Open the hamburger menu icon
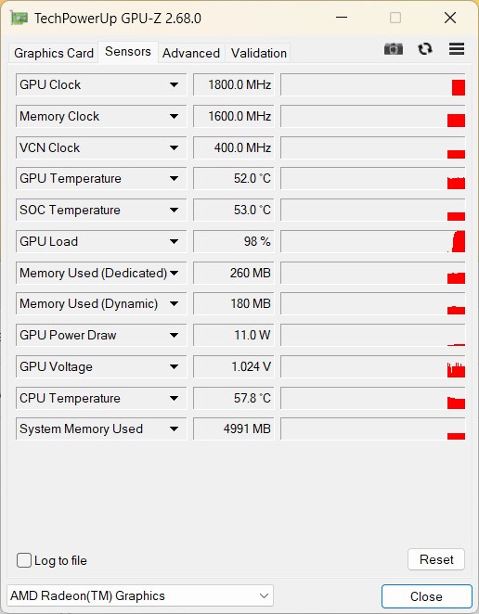 [457, 49]
